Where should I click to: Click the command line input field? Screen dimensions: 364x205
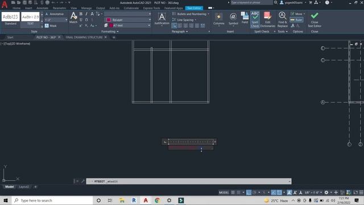coord(188,181)
